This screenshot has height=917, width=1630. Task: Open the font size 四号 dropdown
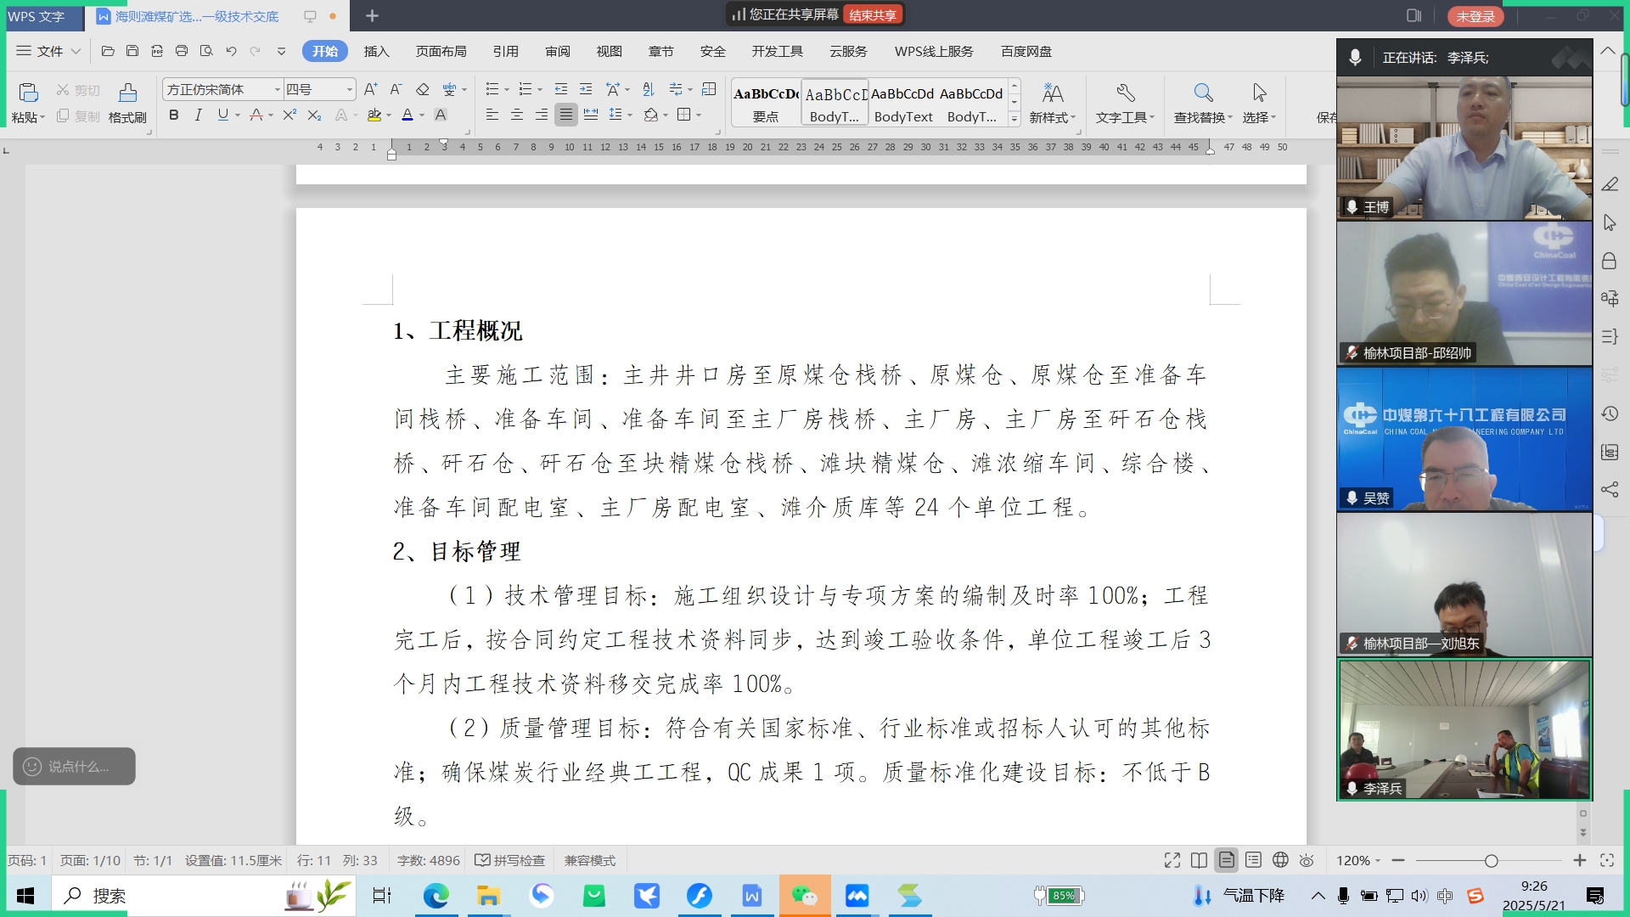(349, 89)
